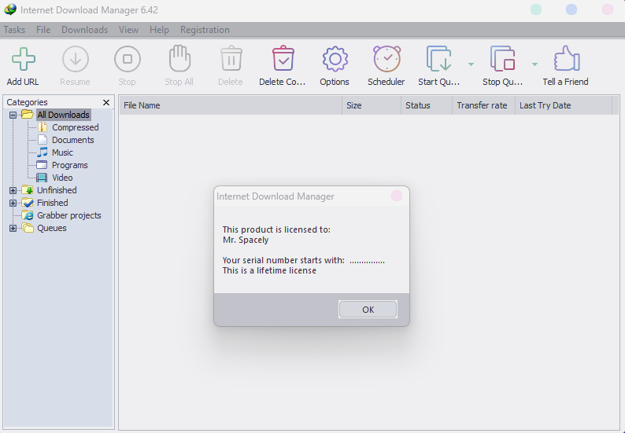Click the Stop All hand icon
625x433 pixels.
(x=179, y=58)
